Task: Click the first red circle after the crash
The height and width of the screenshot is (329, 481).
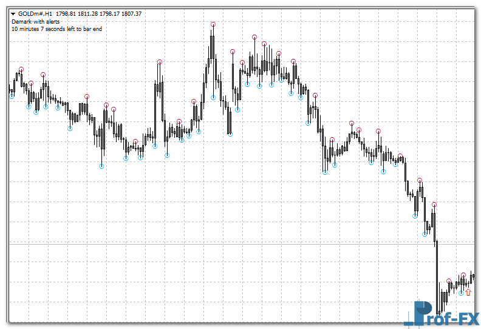Action: (x=449, y=281)
